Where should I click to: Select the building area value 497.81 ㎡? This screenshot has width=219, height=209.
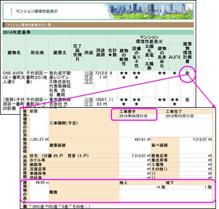[142, 139]
